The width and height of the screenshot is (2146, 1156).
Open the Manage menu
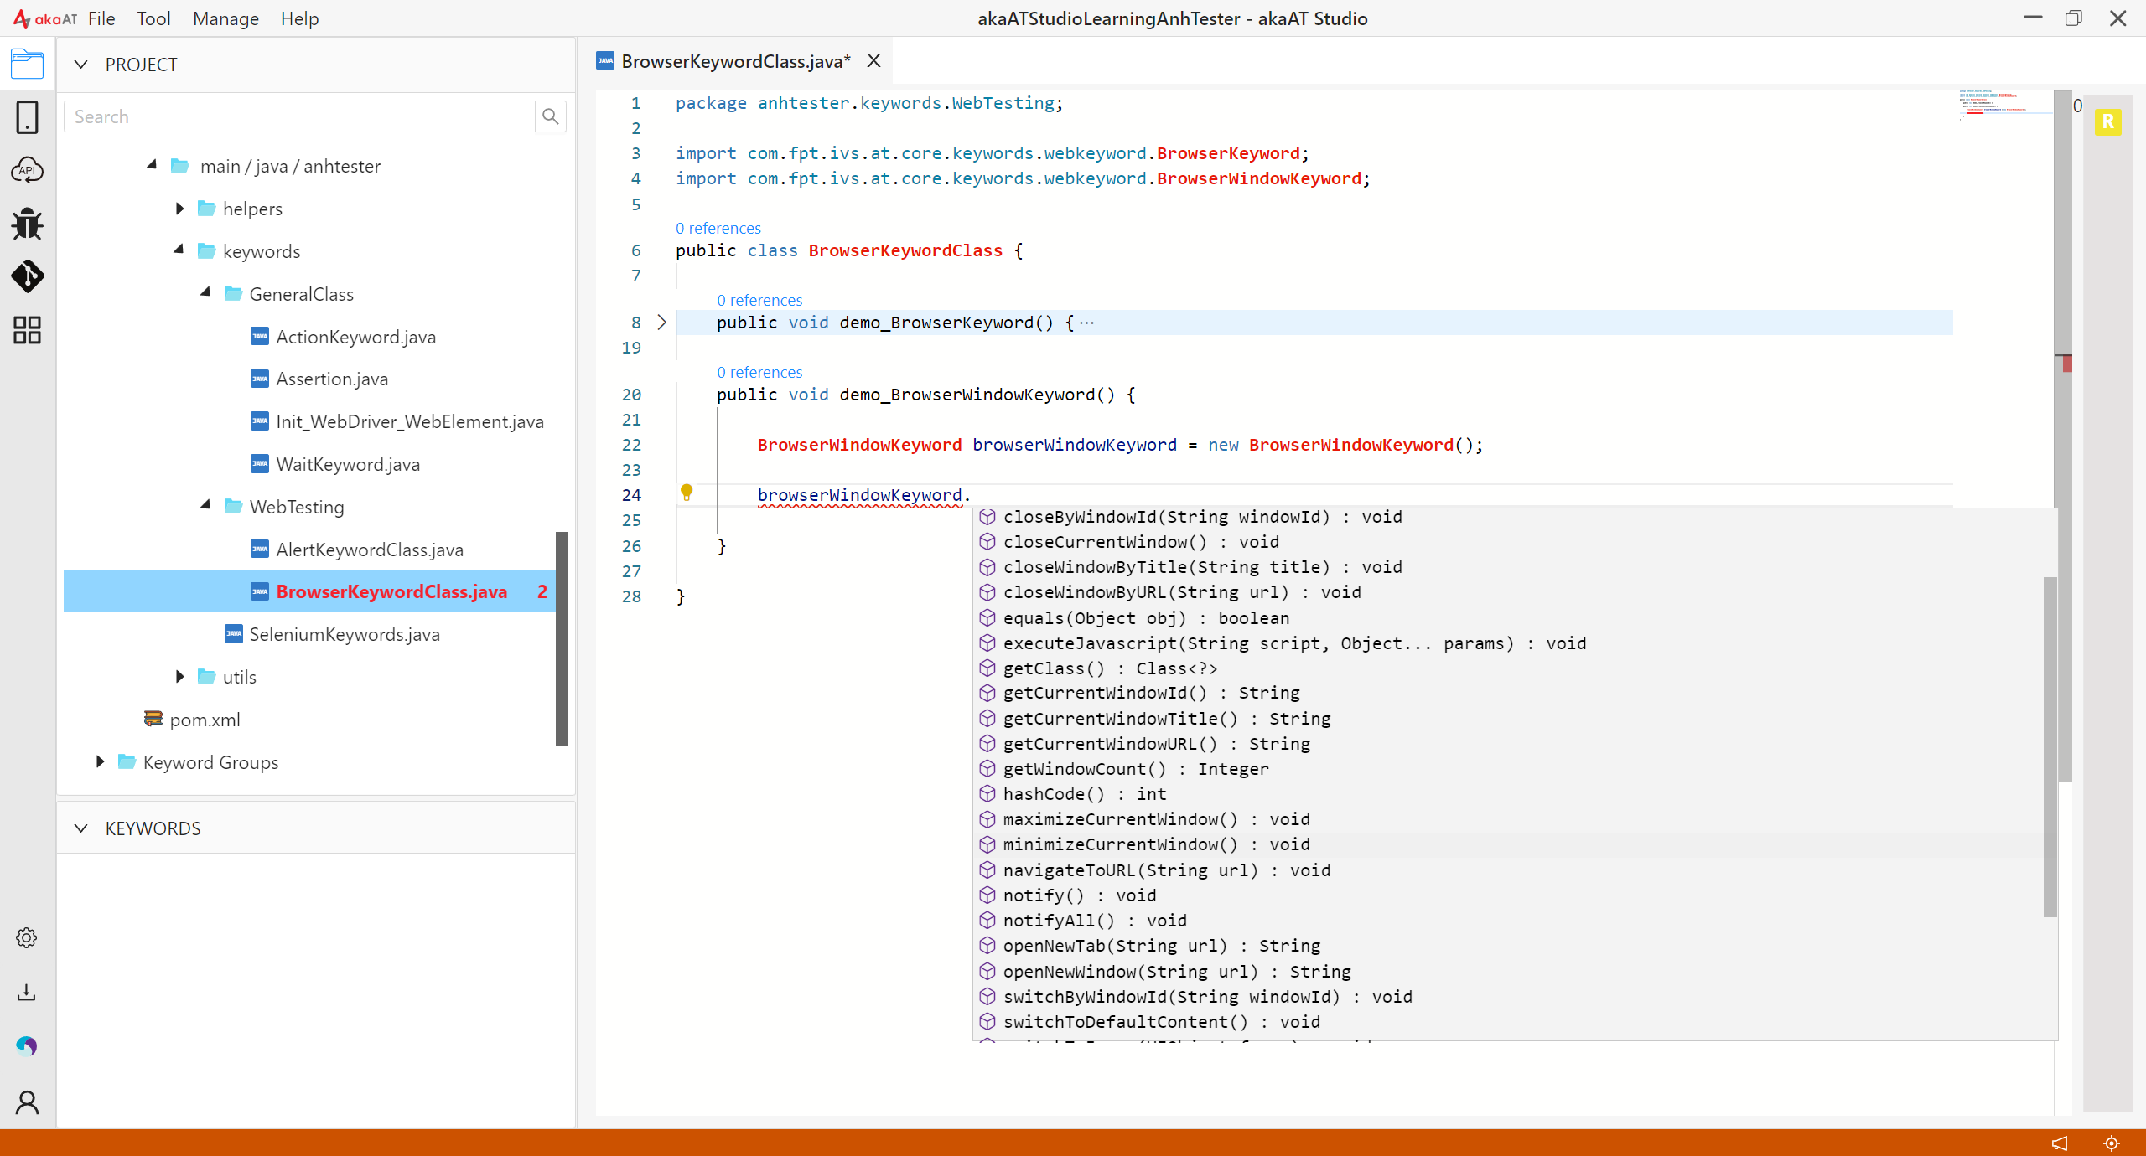coord(225,18)
